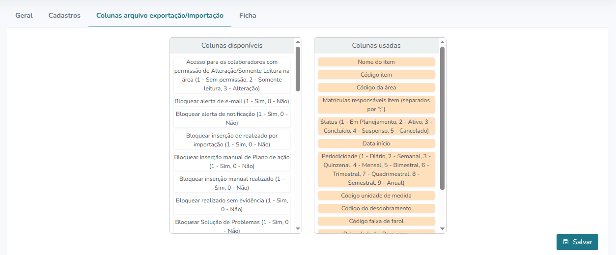Screen dimensions: 616x255
Task: Select 'Código faixa de farol' used column
Action: [x=376, y=221]
